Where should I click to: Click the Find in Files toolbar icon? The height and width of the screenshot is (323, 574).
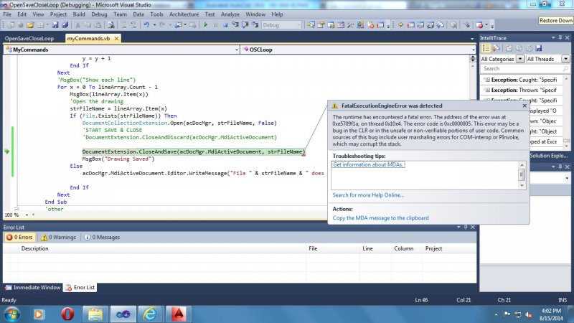(x=111, y=25)
